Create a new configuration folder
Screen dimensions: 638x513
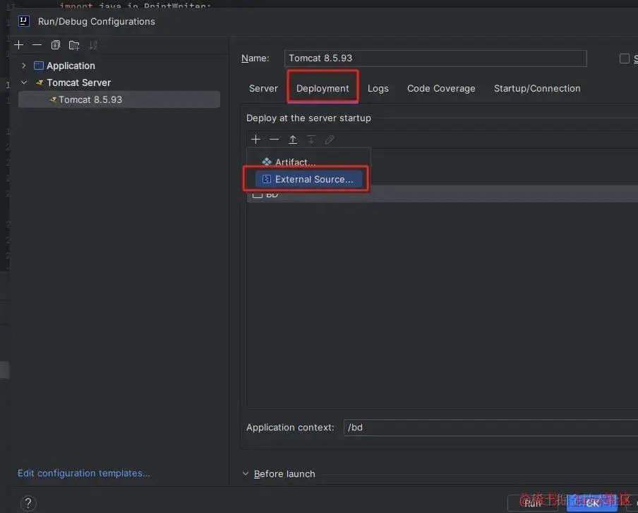coord(74,44)
